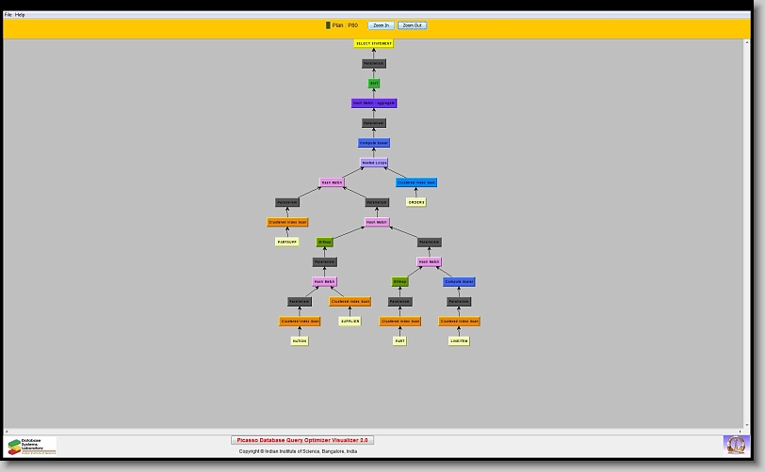Open the File menu
The width and height of the screenshot is (765, 472).
tap(8, 15)
